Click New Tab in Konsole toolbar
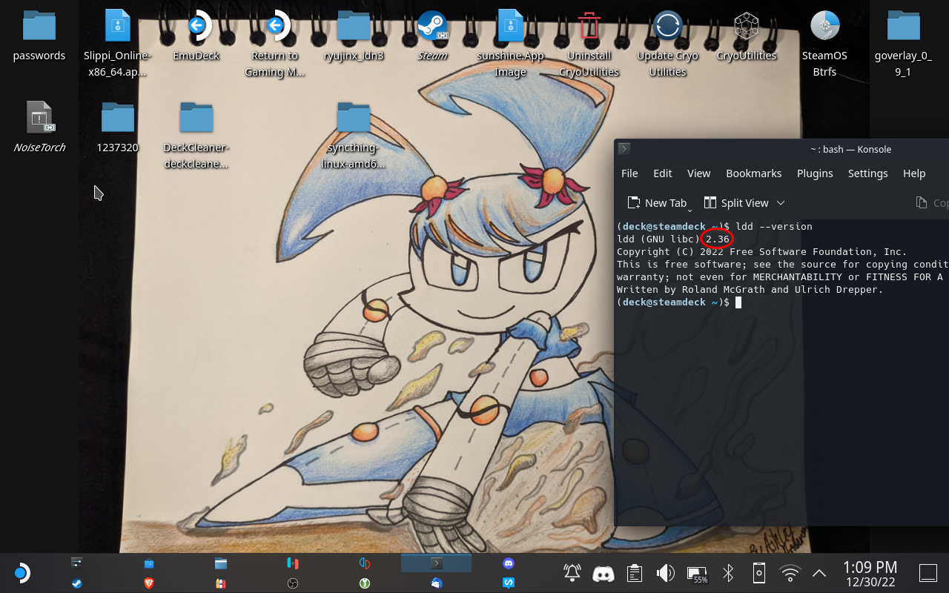The height and width of the screenshot is (593, 949). click(x=658, y=202)
